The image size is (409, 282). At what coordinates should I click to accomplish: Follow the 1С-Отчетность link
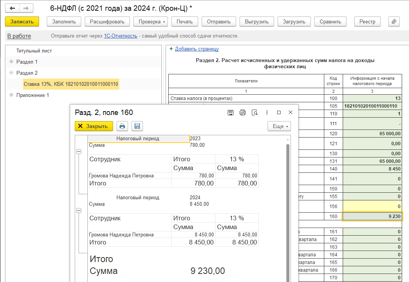coord(120,36)
